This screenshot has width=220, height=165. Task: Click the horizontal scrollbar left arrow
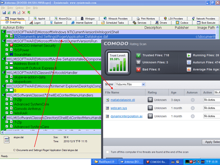[2, 132]
